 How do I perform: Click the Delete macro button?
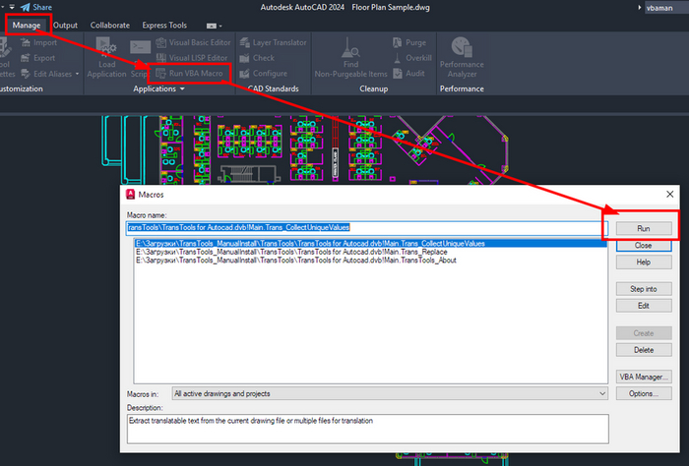(644, 350)
